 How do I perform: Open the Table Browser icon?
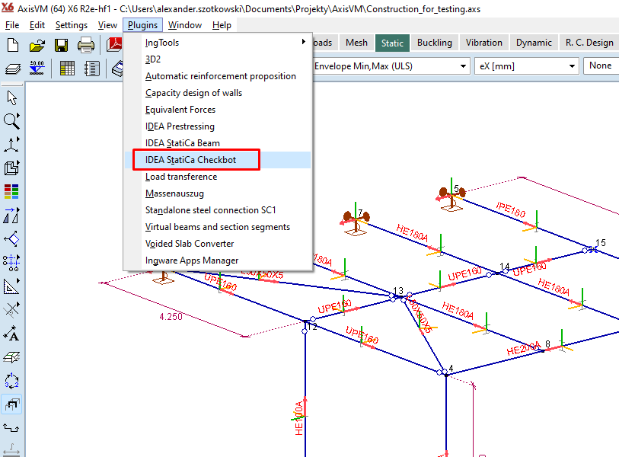[67, 68]
